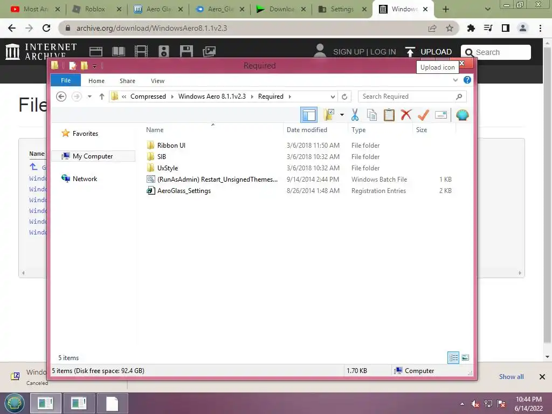This screenshot has height=414, width=552.
Task: Switch to large thumbnails view icon
Action: pos(465,358)
